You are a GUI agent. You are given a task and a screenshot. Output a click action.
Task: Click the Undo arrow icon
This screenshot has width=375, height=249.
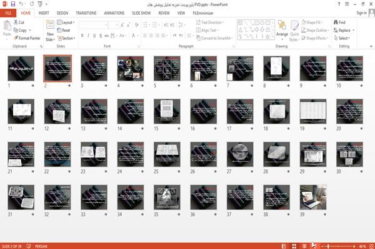[21, 4]
